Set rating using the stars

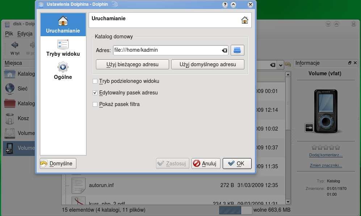coord(326,148)
